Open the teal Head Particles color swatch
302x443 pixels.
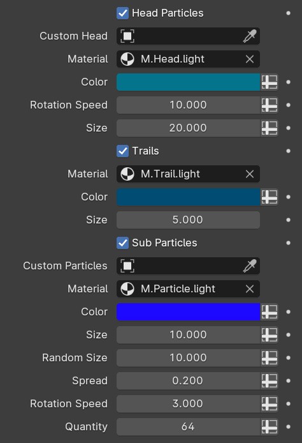point(188,82)
